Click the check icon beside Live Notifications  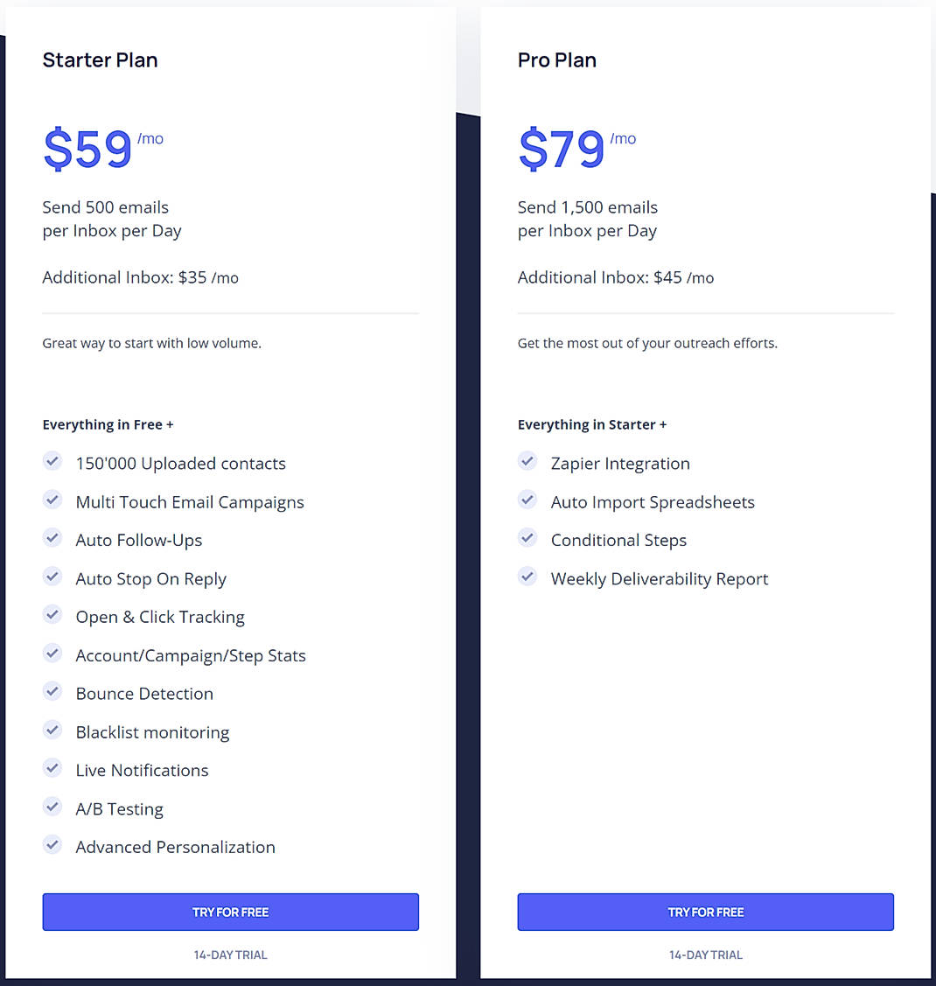(52, 768)
